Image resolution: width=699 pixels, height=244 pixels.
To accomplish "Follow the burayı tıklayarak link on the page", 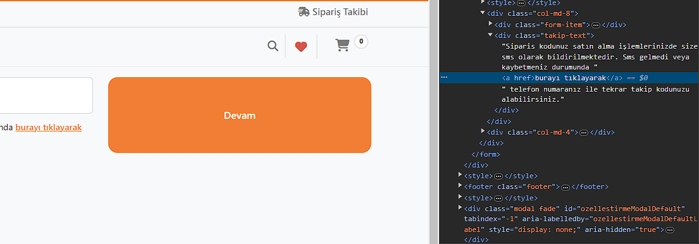I will (49, 127).
